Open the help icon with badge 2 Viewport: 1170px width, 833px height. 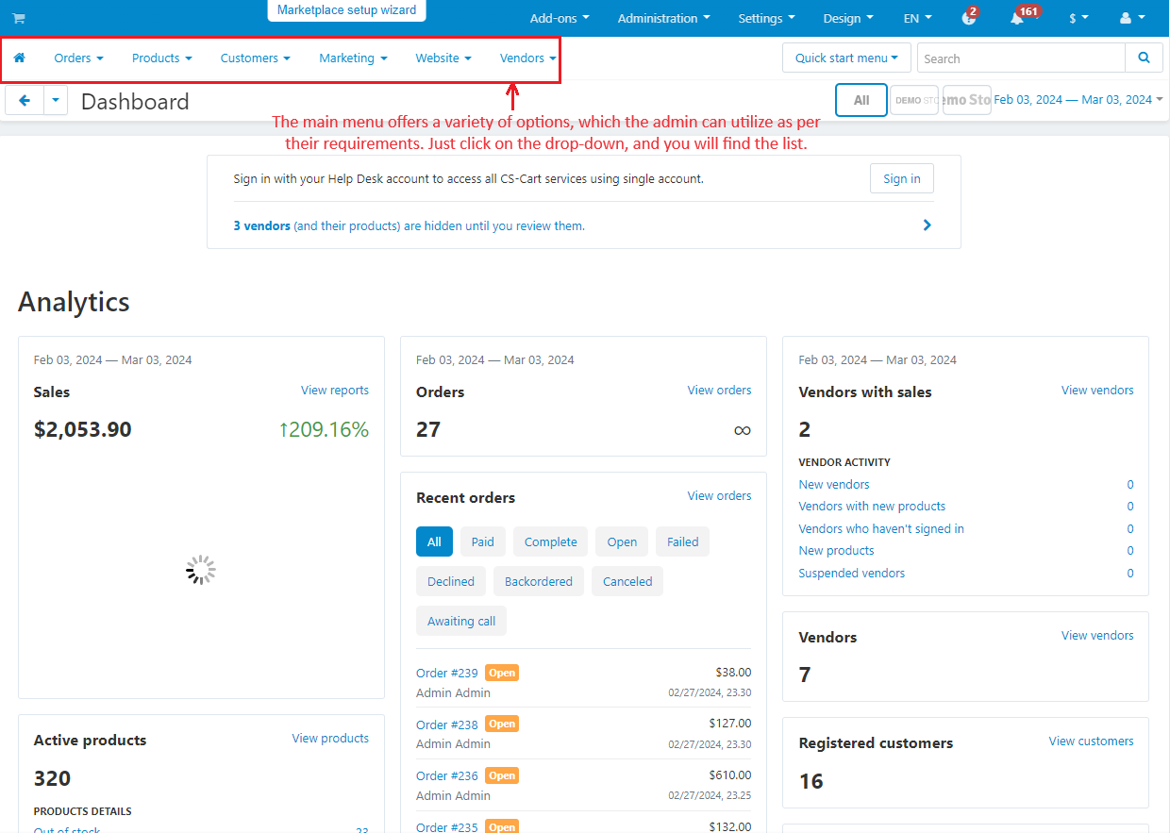coord(969,18)
